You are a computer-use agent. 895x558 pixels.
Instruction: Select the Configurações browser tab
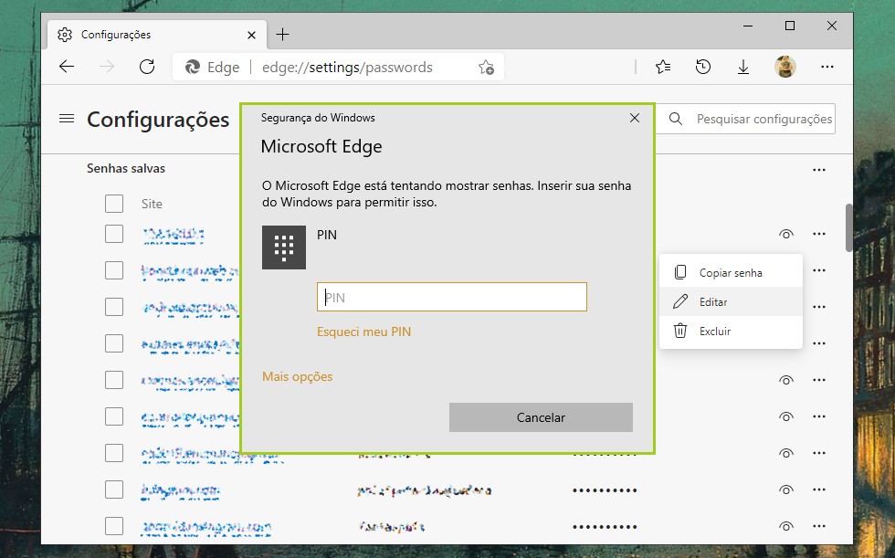[x=156, y=35]
